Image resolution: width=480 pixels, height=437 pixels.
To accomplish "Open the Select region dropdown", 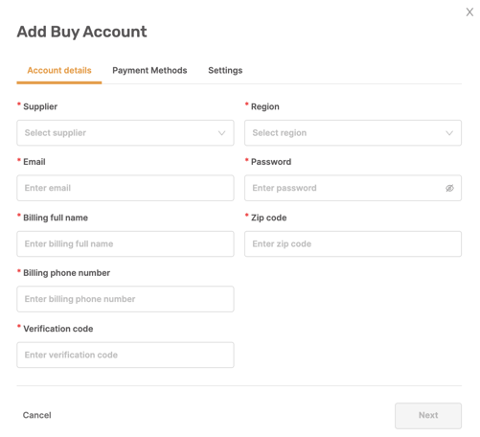I will 353,133.
